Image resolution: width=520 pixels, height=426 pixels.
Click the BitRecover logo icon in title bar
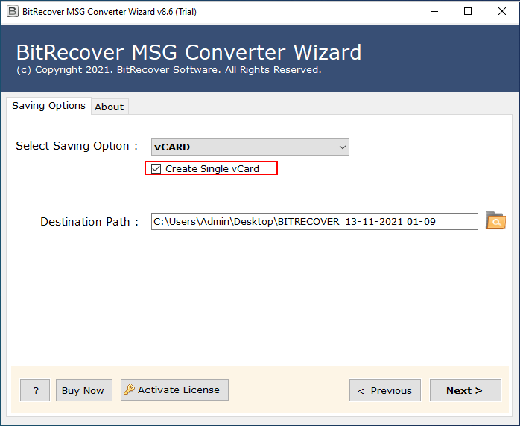12,11
